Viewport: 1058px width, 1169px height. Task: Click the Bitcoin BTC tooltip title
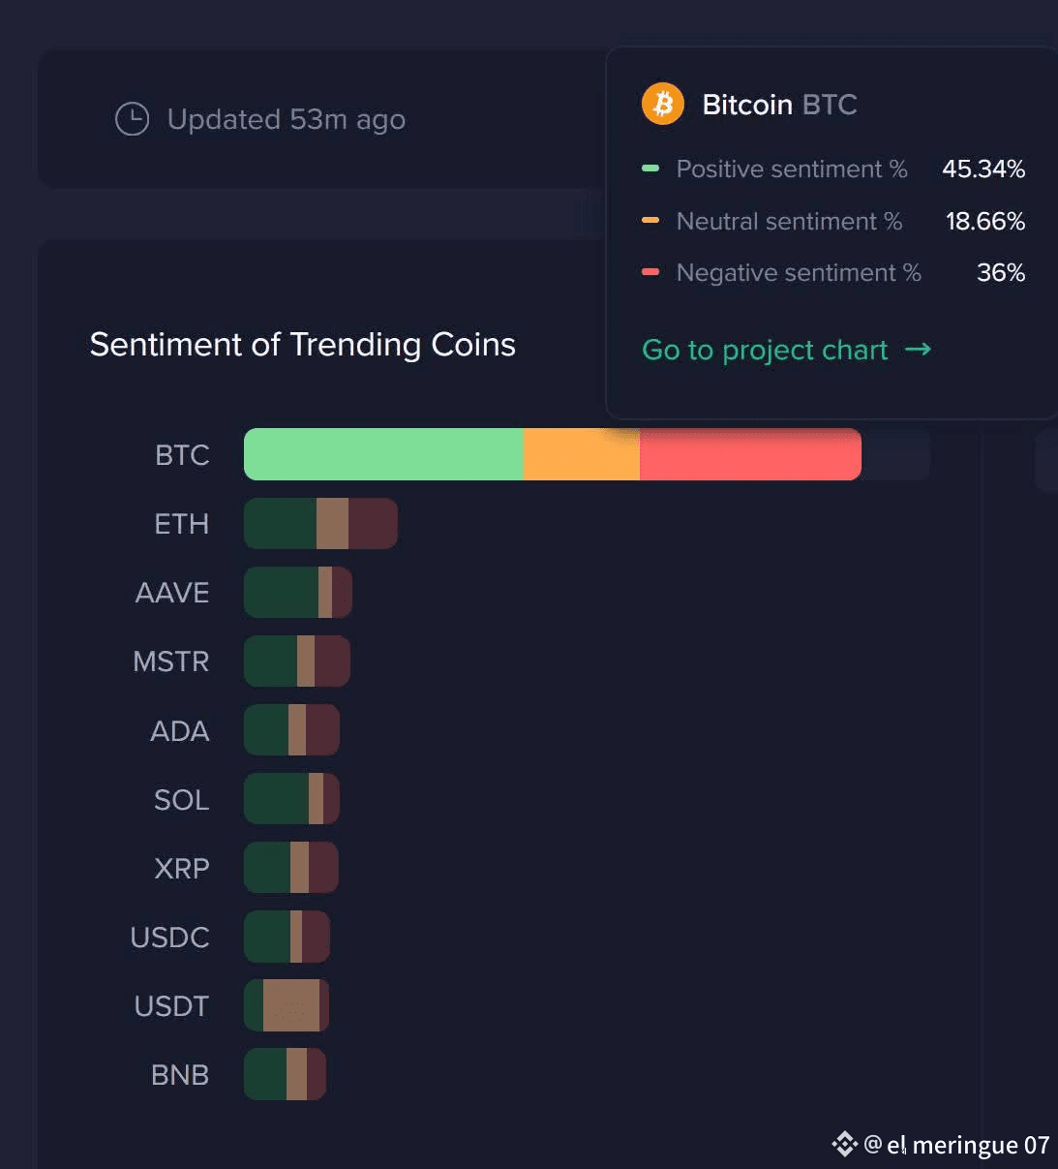coord(779,105)
